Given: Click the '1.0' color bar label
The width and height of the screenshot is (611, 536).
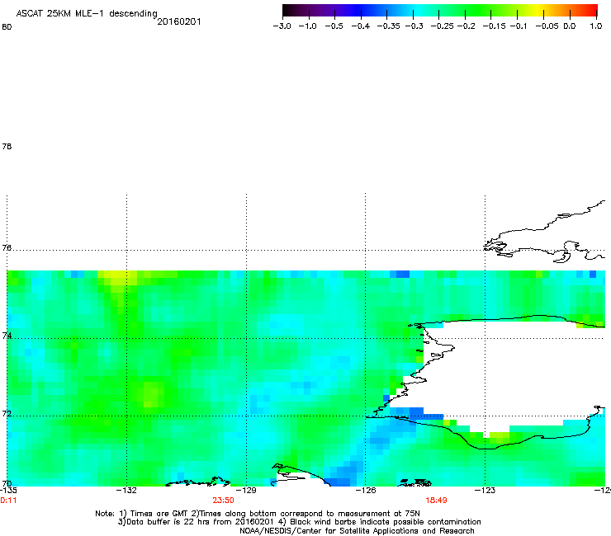Looking at the screenshot, I should pyautogui.click(x=596, y=26).
